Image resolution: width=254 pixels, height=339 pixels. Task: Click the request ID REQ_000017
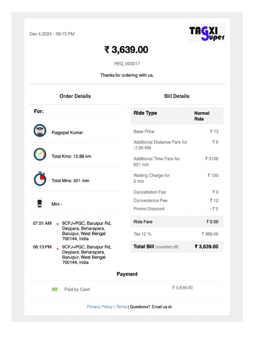(127, 64)
